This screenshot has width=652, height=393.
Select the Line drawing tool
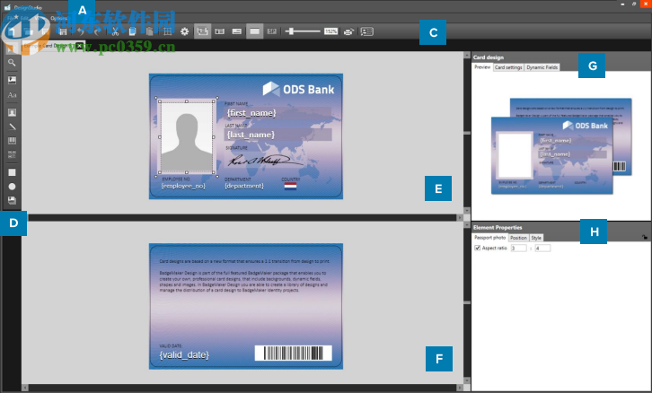coord(12,127)
